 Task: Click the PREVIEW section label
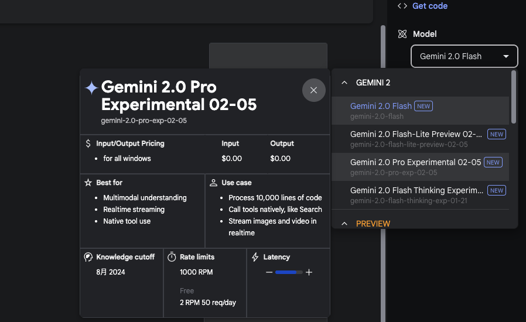click(x=373, y=224)
